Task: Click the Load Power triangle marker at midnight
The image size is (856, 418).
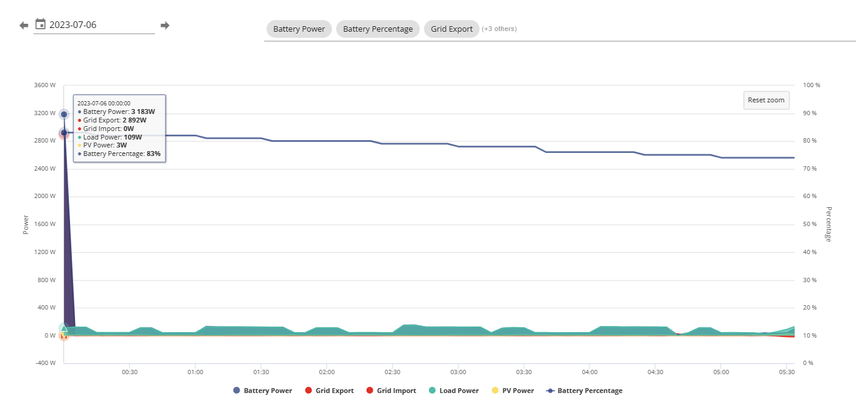Action: (64, 328)
